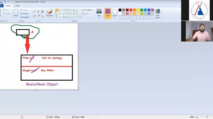Pick the dark red color swatch
213x119 pixels.
tap(127, 10)
